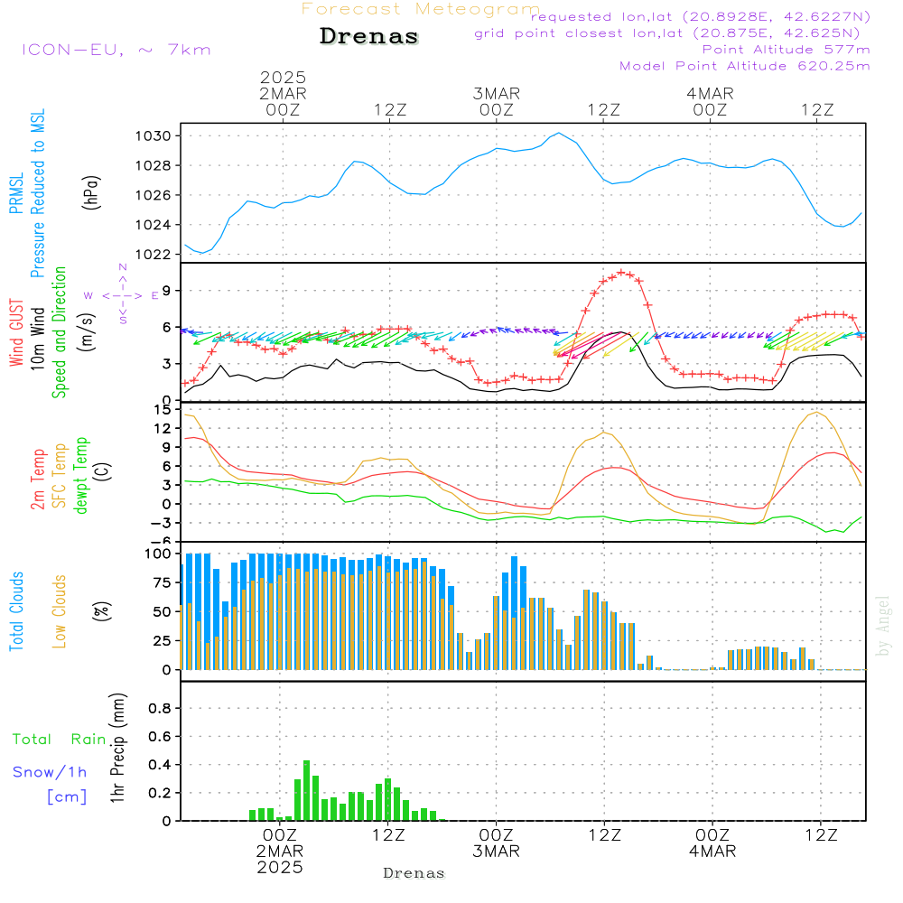Click the Wind GUST axis label
The image size is (903, 903).
[16, 332]
